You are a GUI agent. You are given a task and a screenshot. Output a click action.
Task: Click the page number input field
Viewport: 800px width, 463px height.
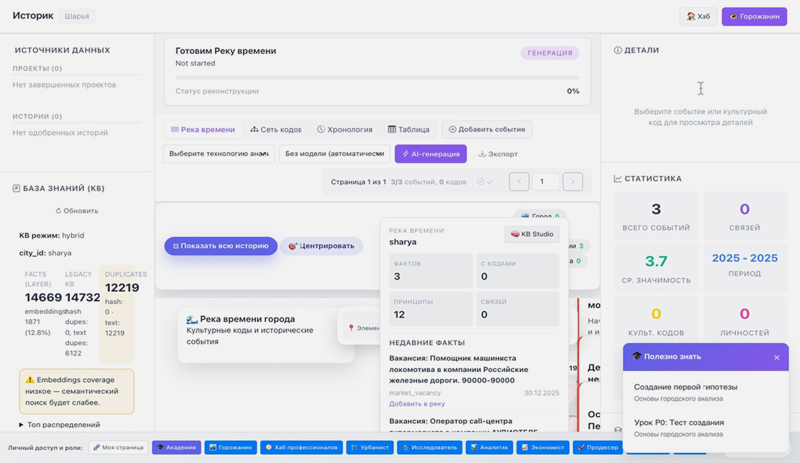pyautogui.click(x=545, y=182)
